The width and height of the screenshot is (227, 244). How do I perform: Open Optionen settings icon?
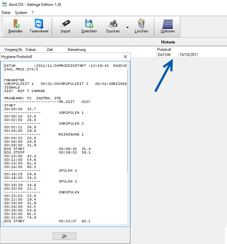(168, 24)
